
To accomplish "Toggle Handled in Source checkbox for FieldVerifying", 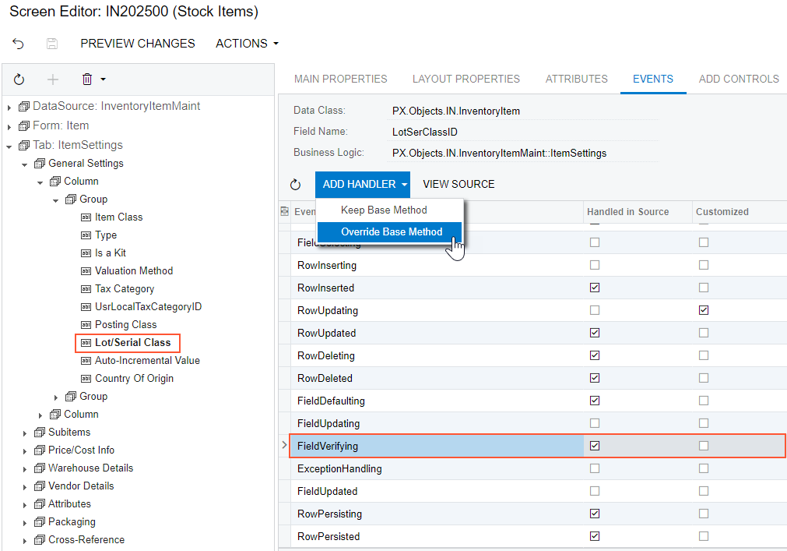I will [x=595, y=446].
